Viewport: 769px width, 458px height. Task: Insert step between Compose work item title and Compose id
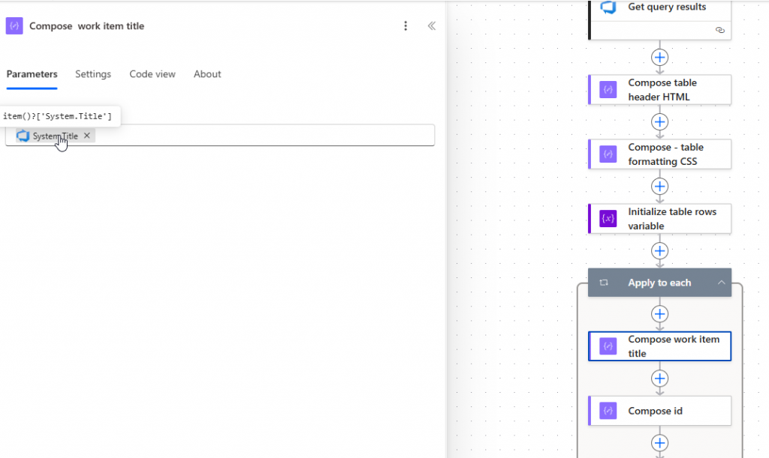click(659, 379)
